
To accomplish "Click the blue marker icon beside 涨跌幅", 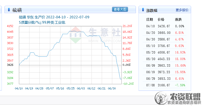I will [x=142, y=10].
